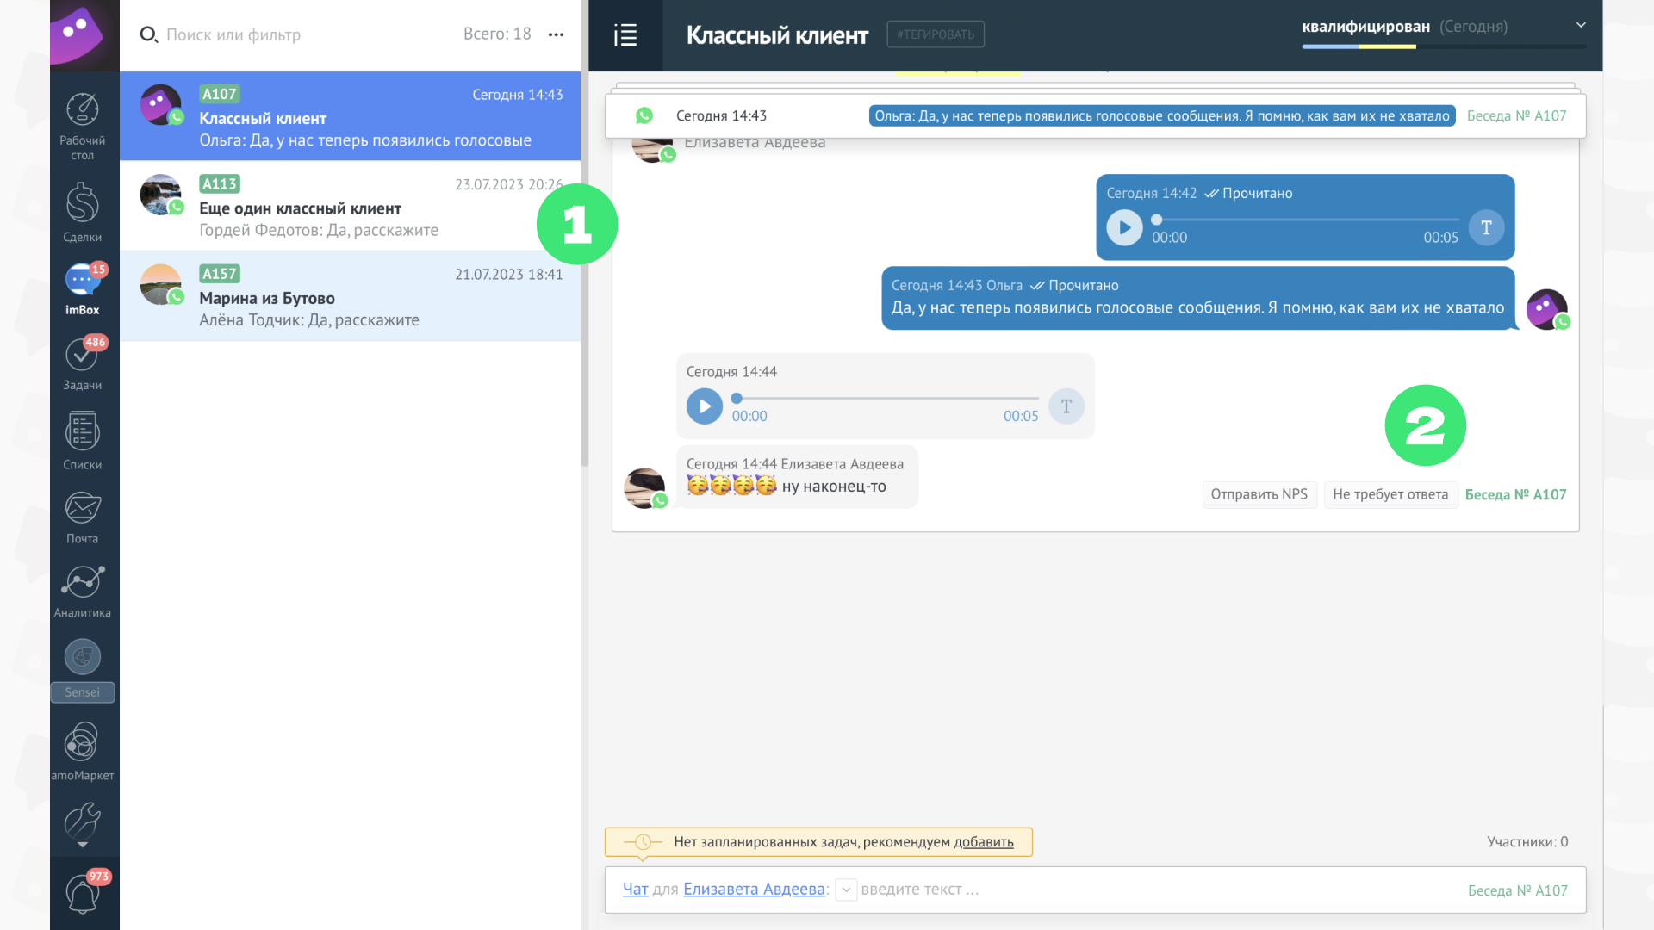1654x930 pixels.
Task: Expand the квалифицирован status dropdown
Action: (x=1581, y=25)
